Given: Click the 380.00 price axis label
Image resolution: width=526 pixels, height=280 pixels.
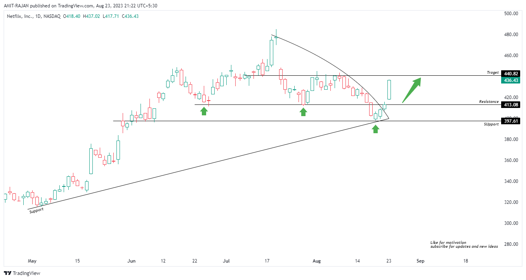Looking at the screenshot, I should tap(510, 139).
